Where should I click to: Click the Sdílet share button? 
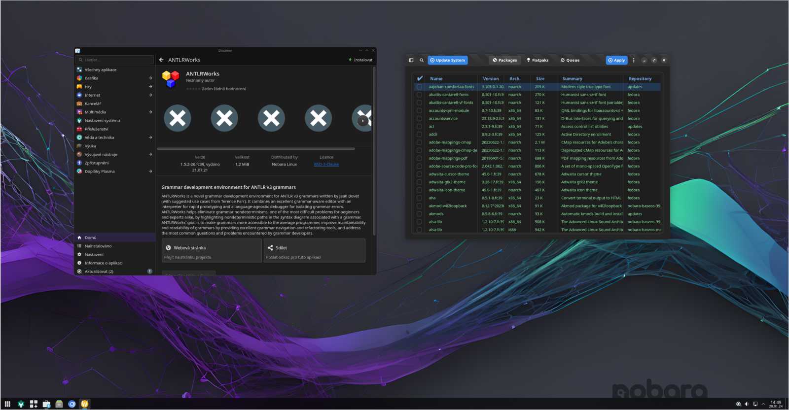[315, 251]
